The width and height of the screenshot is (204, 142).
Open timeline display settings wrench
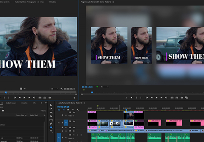coord(78,110)
